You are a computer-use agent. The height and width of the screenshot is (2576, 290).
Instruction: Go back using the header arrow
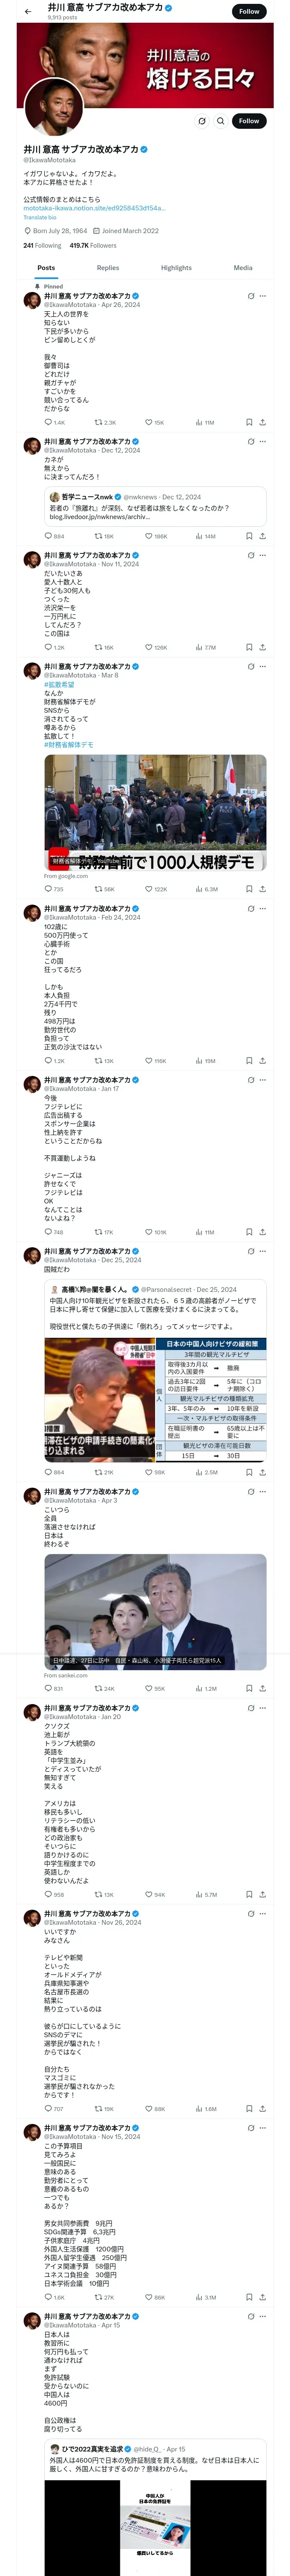[x=27, y=11]
